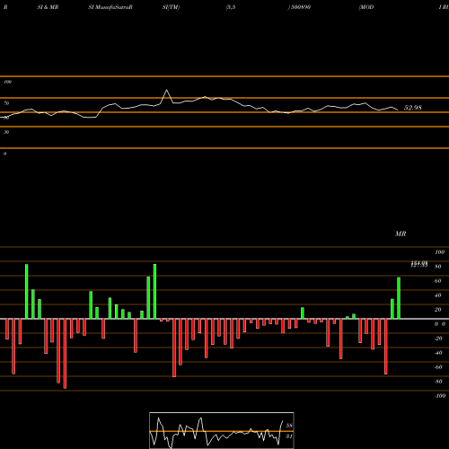Click the MR panel title label
The height and width of the screenshot is (449, 449).
(401, 233)
